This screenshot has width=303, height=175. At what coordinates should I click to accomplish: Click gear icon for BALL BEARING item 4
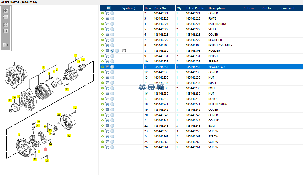103,24
